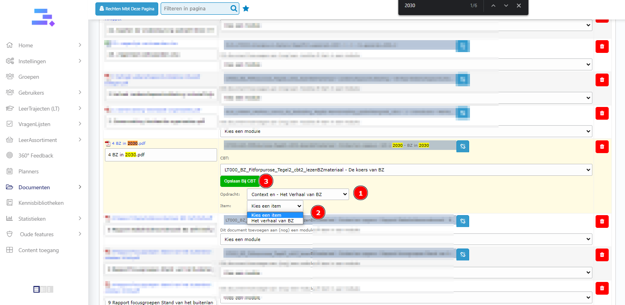Click the Filteren in pagina field
The height and width of the screenshot is (305, 625).
[195, 9]
